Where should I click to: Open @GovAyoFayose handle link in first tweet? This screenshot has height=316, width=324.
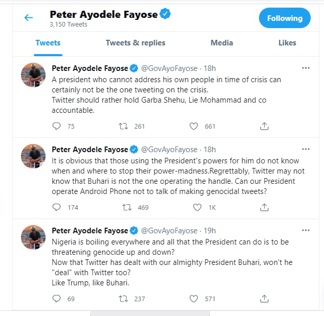click(x=169, y=68)
